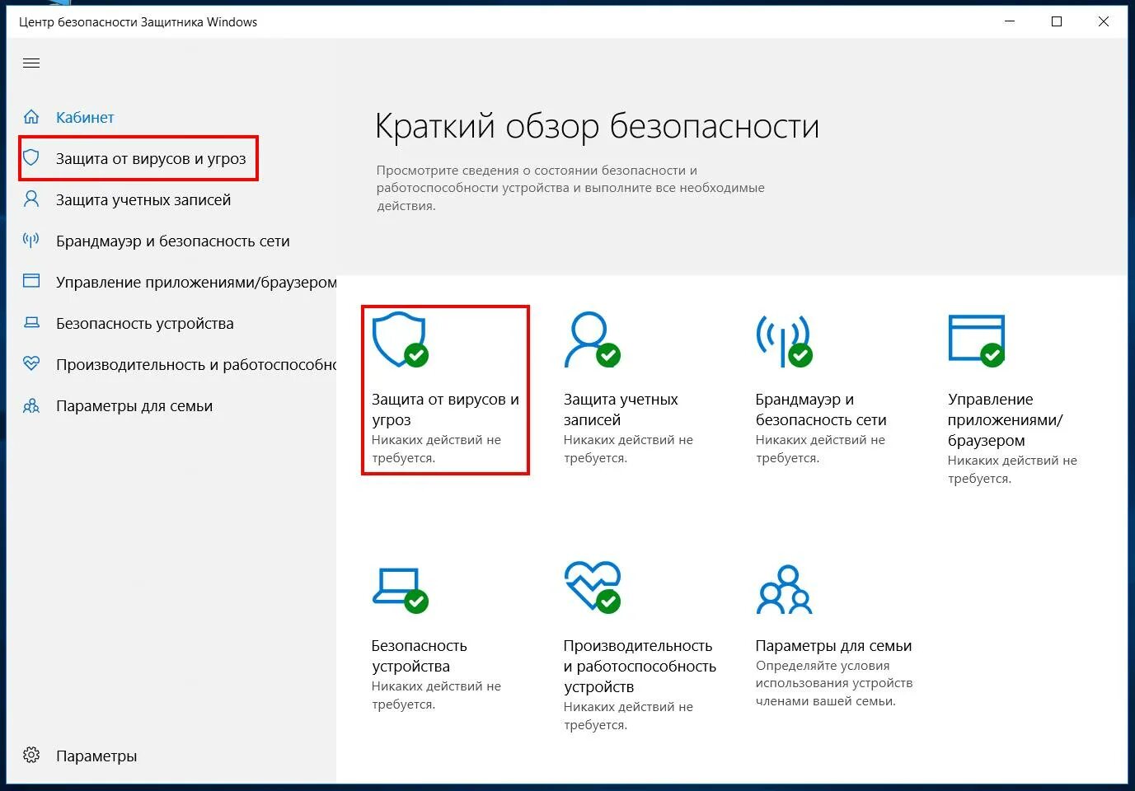This screenshot has width=1135, height=791.
Task: Open the Защита от вирусов и угроз tile title
Action: tap(445, 410)
